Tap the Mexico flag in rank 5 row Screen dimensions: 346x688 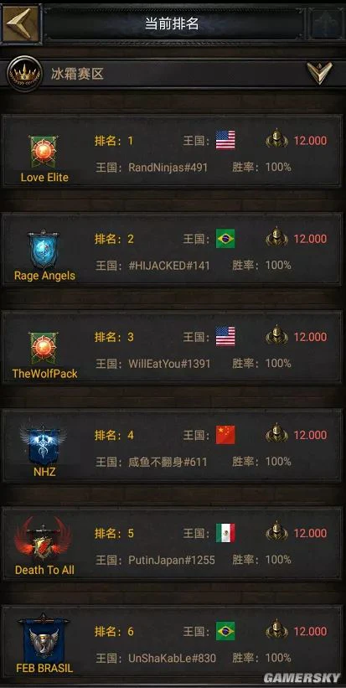click(225, 533)
